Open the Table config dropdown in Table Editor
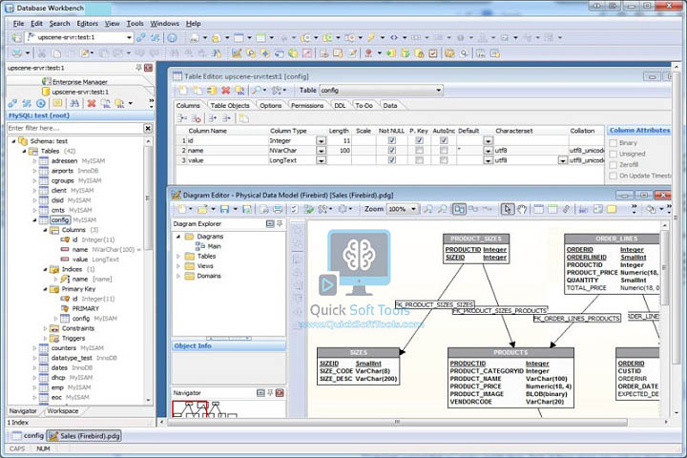The width and height of the screenshot is (687, 458). pos(438,91)
